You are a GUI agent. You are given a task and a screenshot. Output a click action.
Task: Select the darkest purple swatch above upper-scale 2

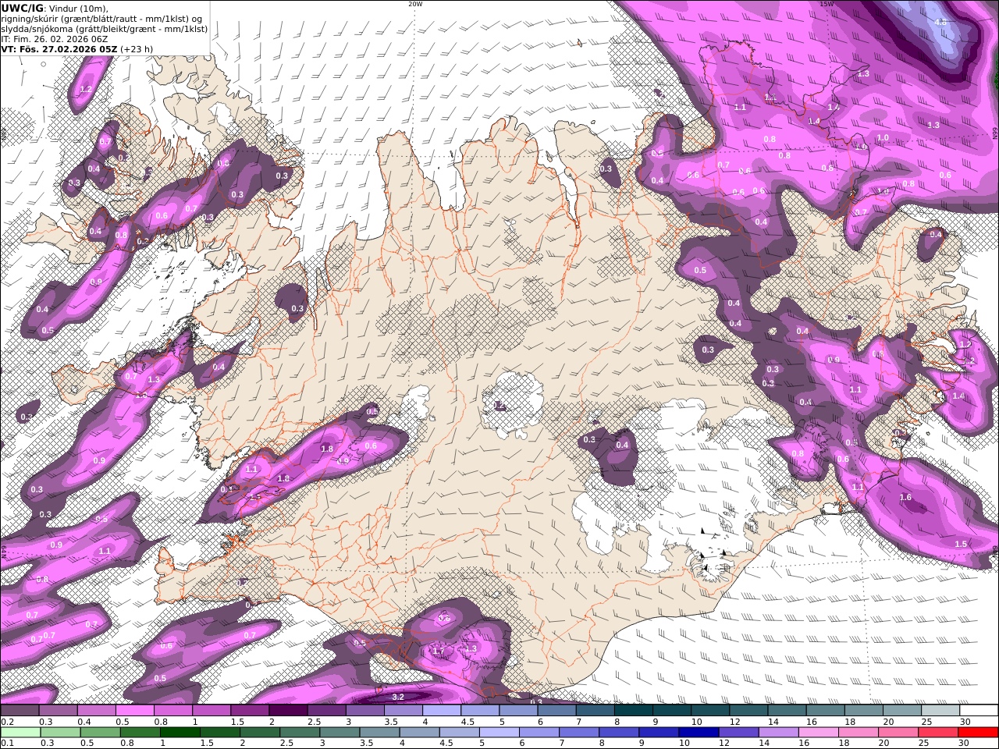tap(288, 711)
